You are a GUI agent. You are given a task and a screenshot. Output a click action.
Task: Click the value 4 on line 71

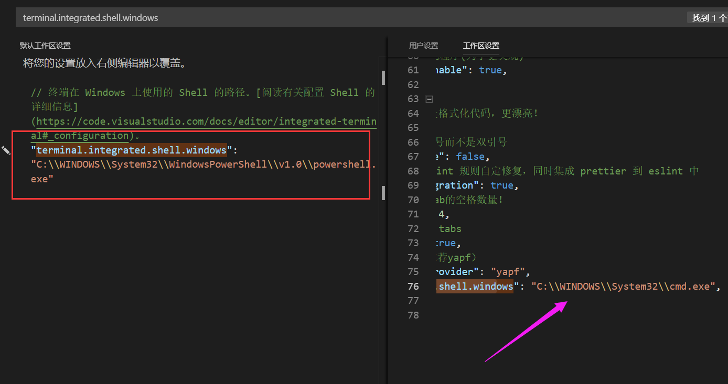pyautogui.click(x=441, y=214)
